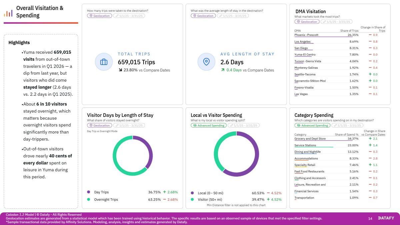Click the location pin icon beside Avg Length of Stay
The height and width of the screenshot is (225, 400).
pos(206,62)
